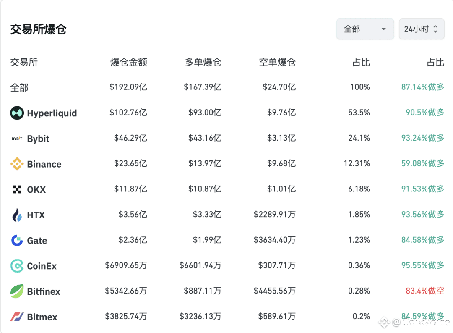This screenshot has height=333, width=453.
Task: Click the OKX checkered logo icon
Action: pyautogui.click(x=17, y=190)
